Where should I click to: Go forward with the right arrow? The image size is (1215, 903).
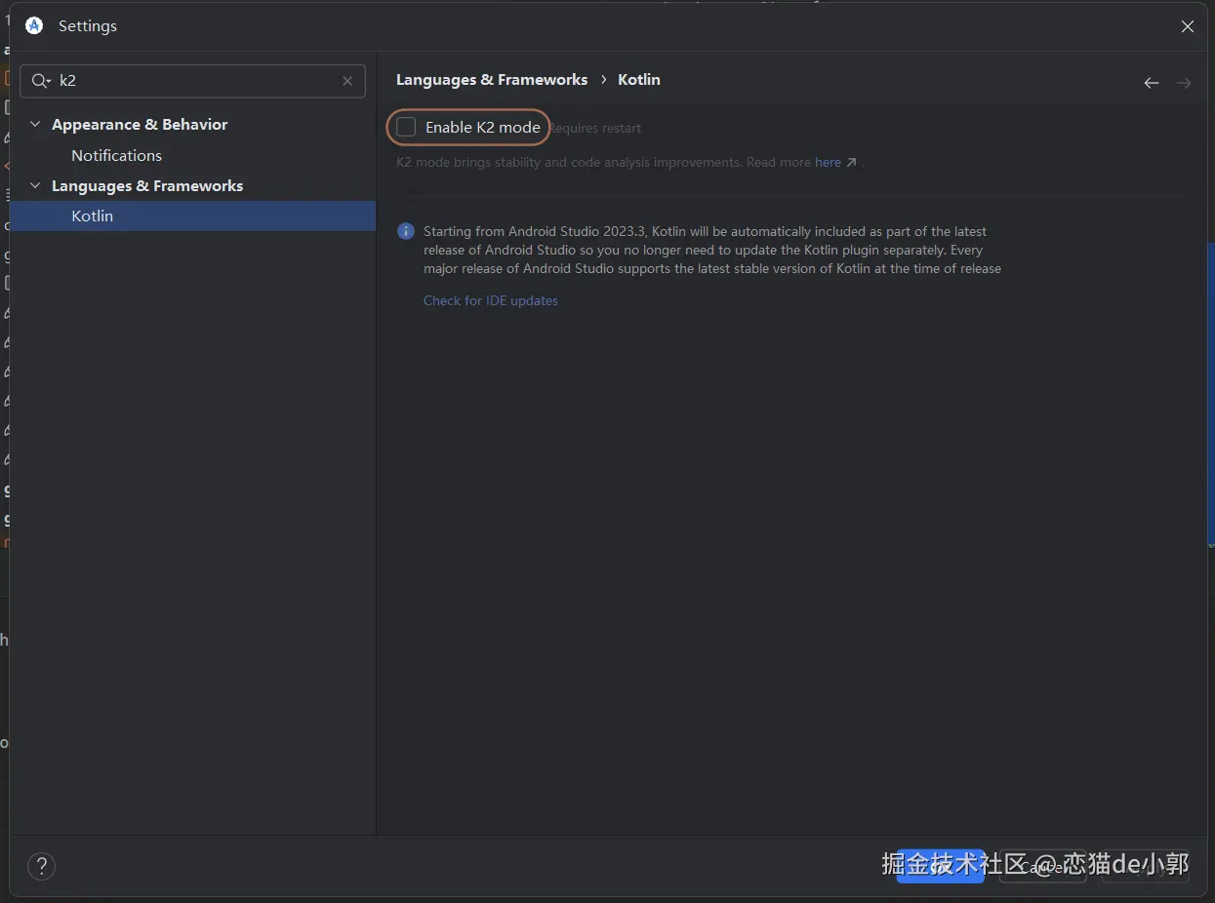(x=1184, y=83)
